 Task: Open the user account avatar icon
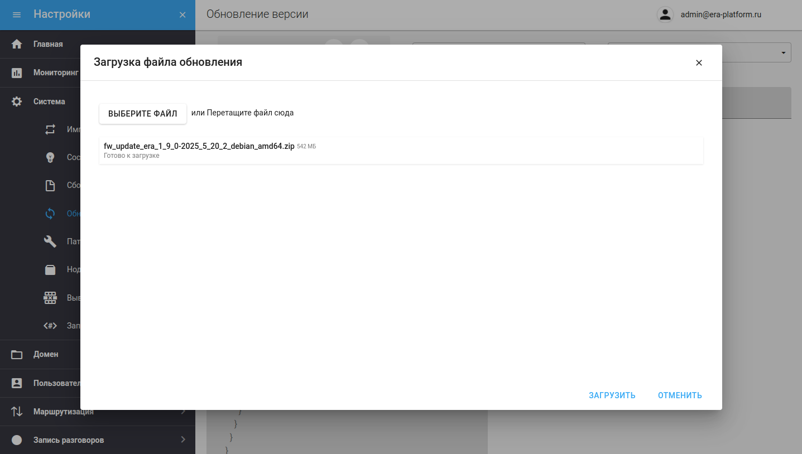665,15
